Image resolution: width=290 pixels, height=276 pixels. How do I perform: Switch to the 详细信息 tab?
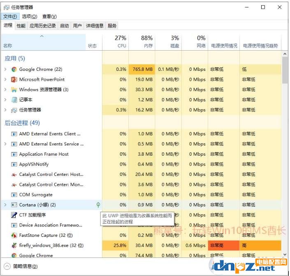point(95,26)
